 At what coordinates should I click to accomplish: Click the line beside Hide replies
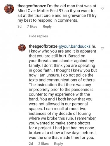pyautogui.click(x=22, y=36)
